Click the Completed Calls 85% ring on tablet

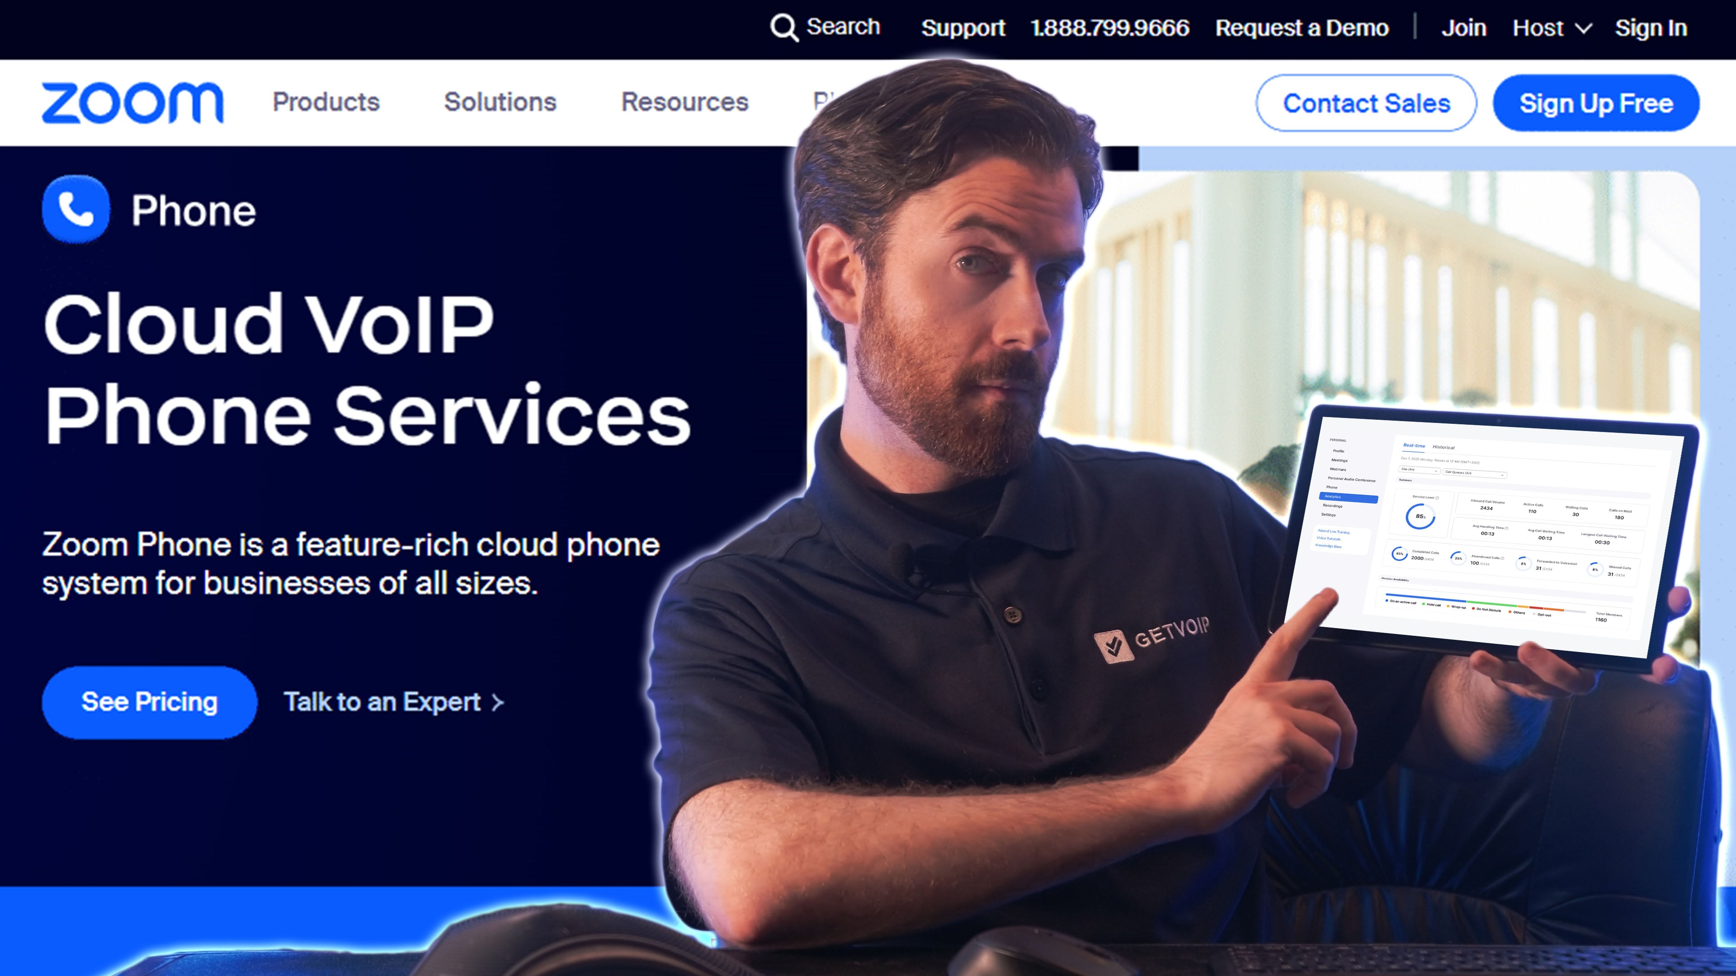(x=1399, y=554)
